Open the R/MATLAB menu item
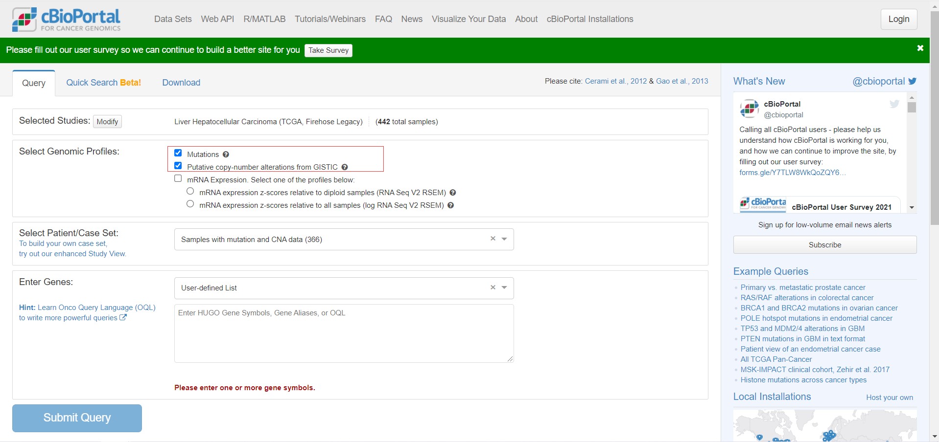 coord(264,19)
